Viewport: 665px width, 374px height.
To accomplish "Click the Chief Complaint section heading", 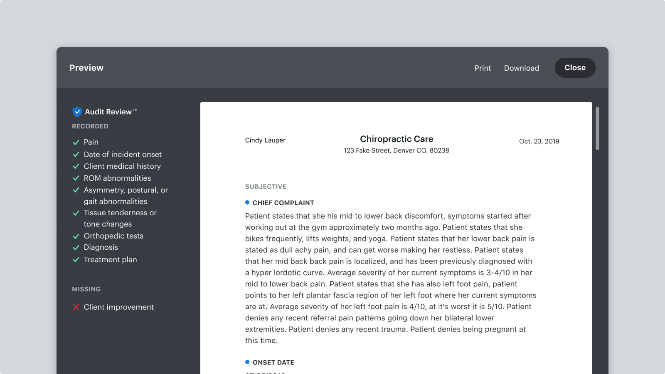I will 283,203.
